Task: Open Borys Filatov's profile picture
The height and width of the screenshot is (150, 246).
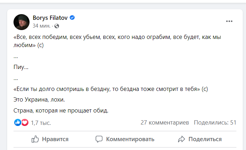Action: (21, 22)
